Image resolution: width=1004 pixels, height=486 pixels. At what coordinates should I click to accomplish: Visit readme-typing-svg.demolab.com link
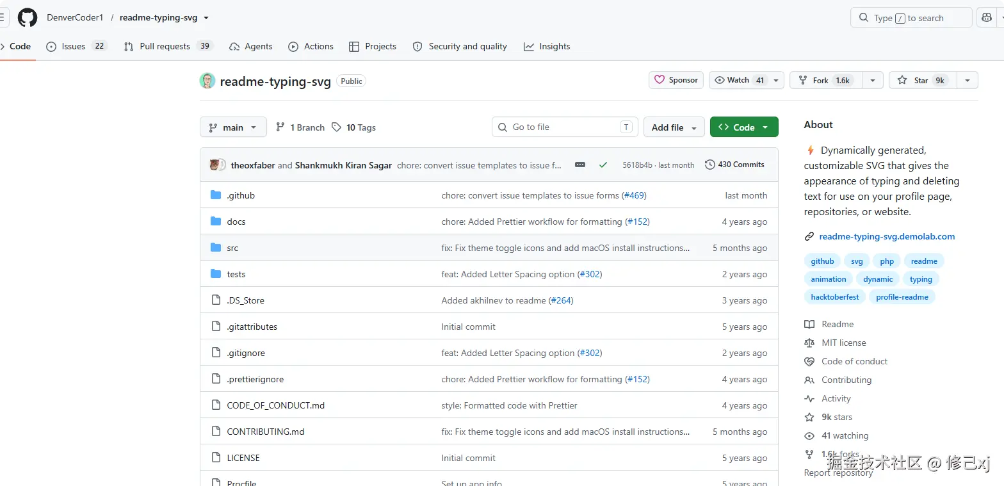point(887,237)
